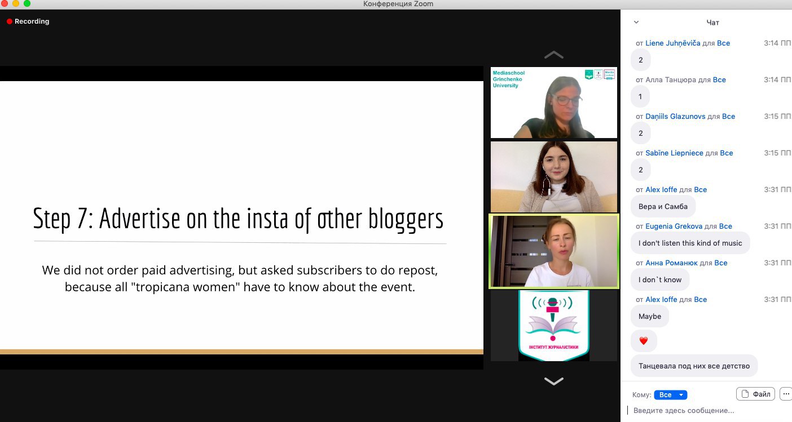
Task: Click the 'Вера и Самба' chat message
Action: [663, 207]
